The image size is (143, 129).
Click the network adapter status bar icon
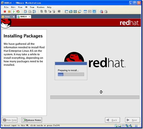tap(127, 126)
